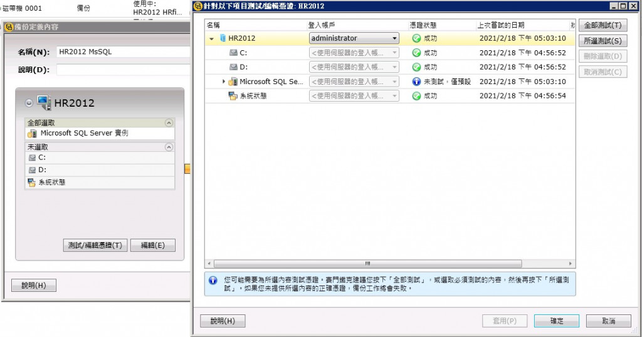Select the D: row in credentials list
Image resolution: width=642 pixels, height=337 pixels.
click(390, 67)
